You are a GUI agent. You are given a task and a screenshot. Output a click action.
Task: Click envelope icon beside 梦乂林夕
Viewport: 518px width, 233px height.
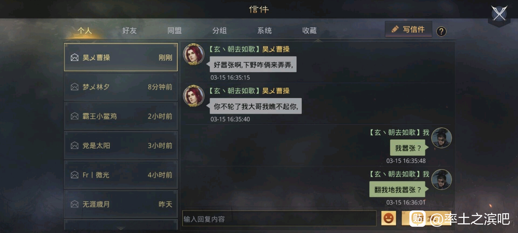pyautogui.click(x=74, y=87)
